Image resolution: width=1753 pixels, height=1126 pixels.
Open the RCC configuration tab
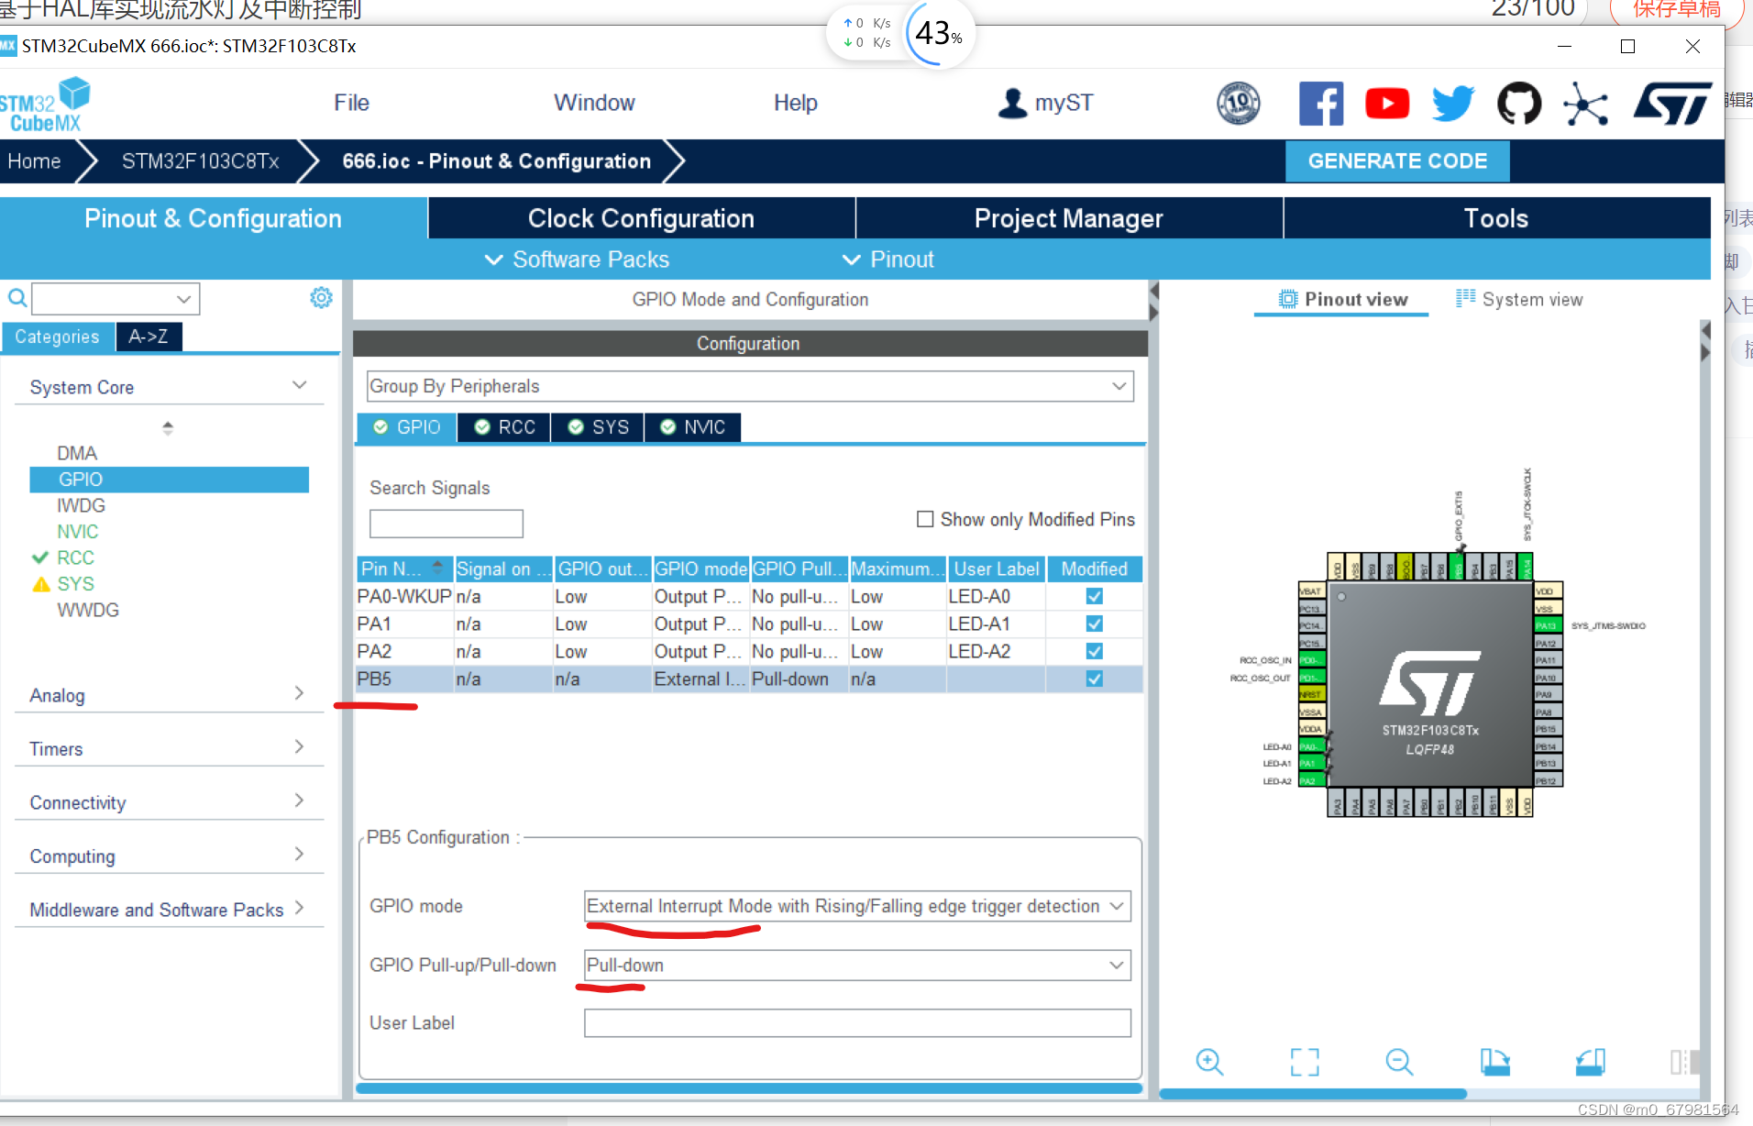point(504,427)
